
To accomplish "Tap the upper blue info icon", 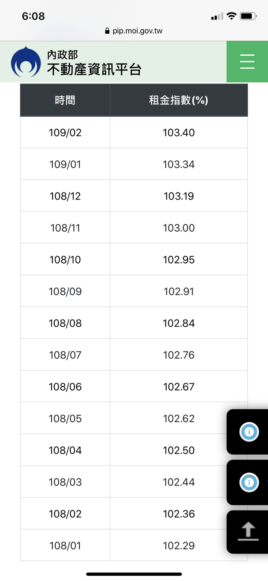I will [x=249, y=432].
